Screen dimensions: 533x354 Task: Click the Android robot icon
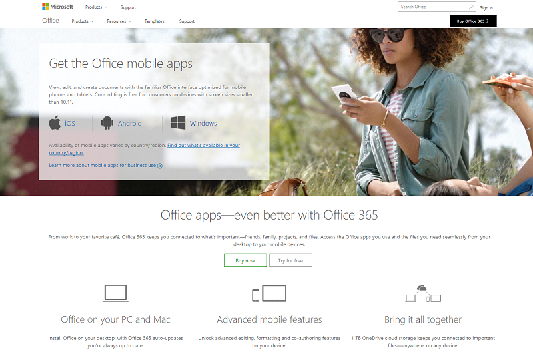tap(107, 123)
